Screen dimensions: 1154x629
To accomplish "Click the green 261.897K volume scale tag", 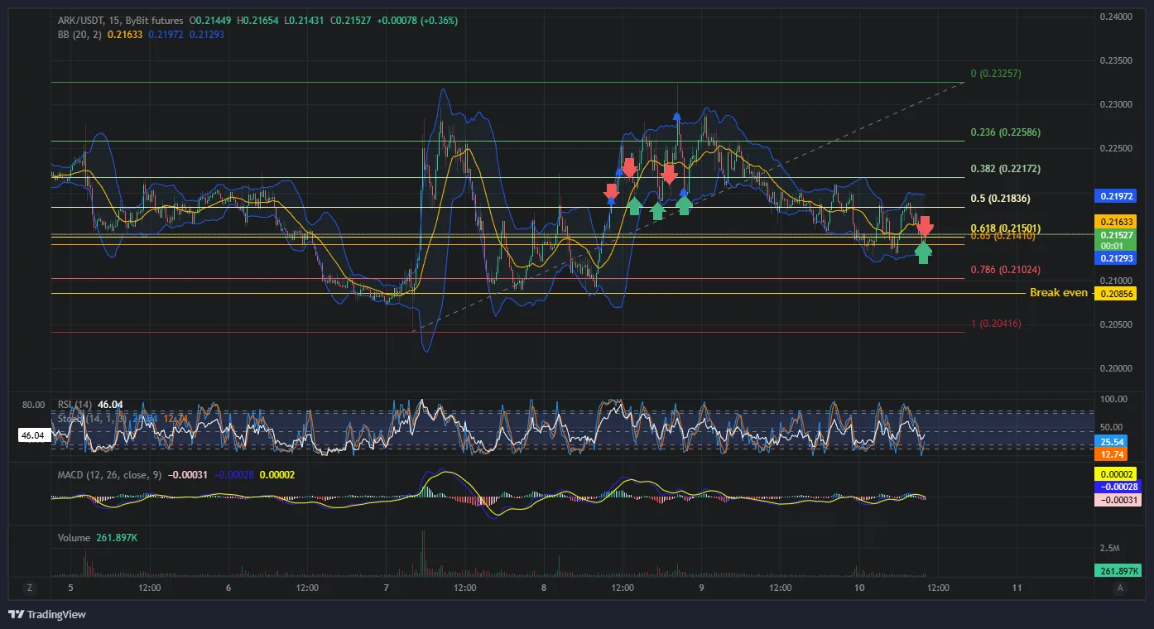I will 1118,570.
